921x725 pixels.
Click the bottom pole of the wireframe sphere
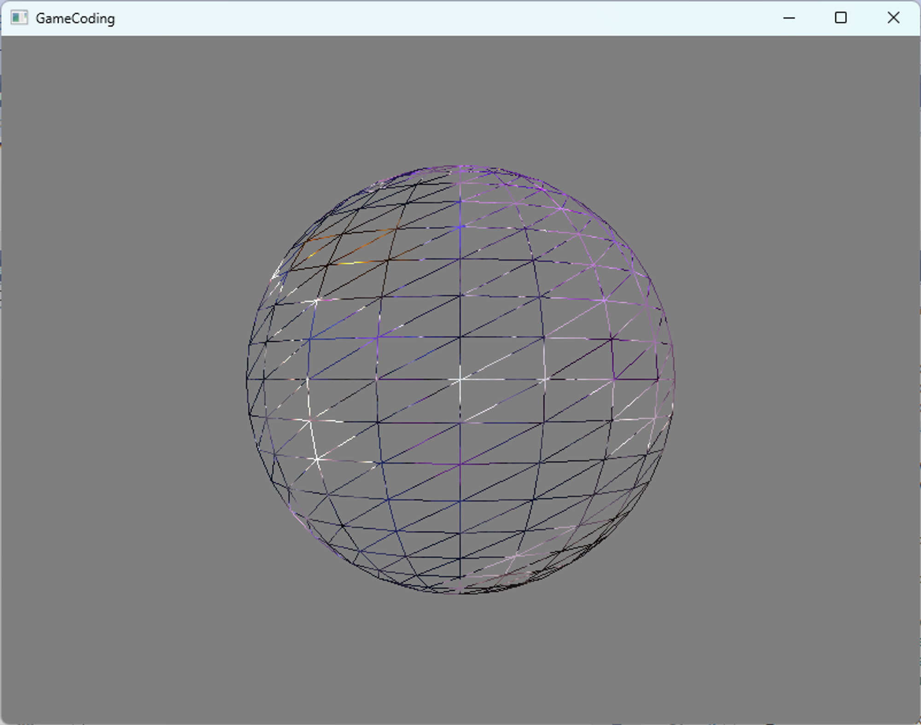(460, 593)
